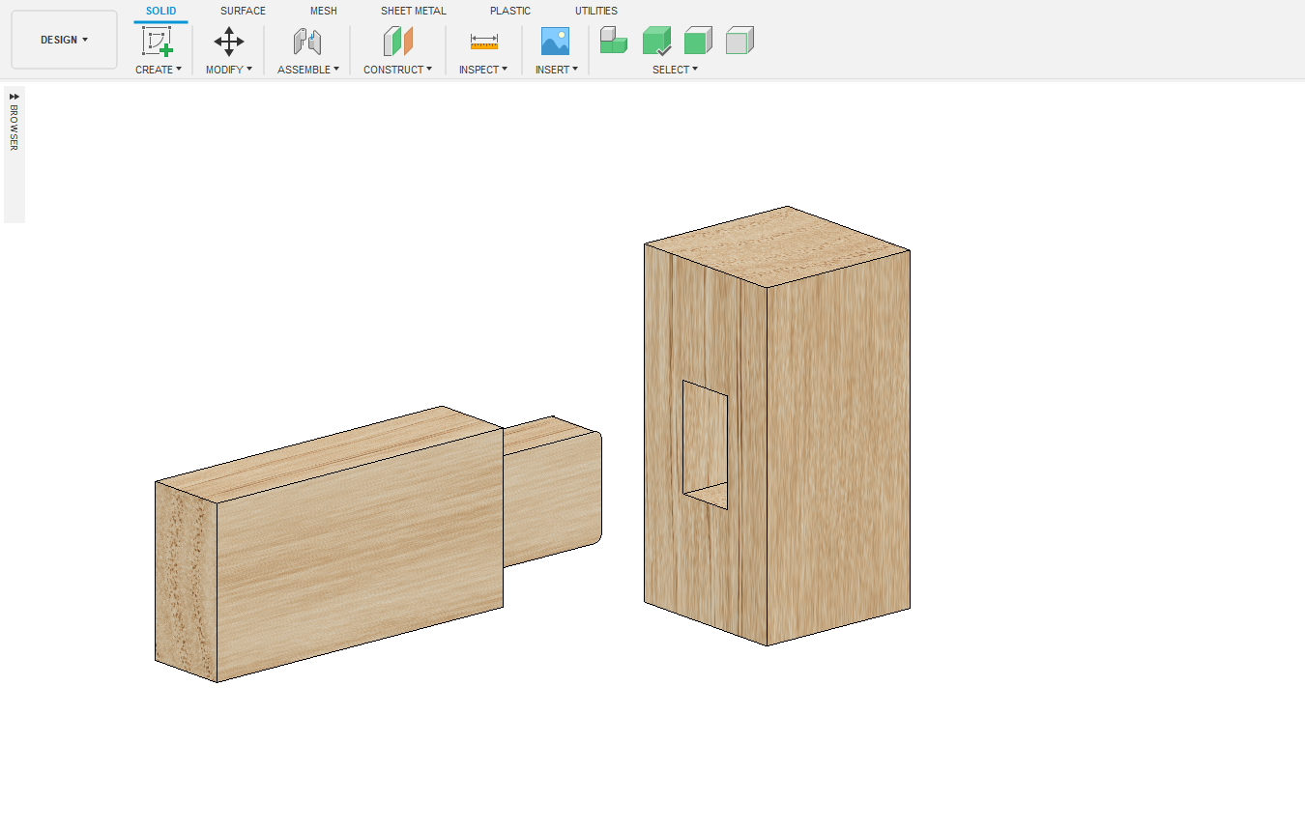Click the Select icon with checkmark
The image size is (1305, 830).
[656, 41]
